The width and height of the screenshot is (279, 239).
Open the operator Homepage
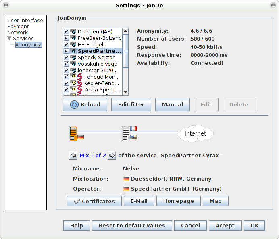(x=179, y=201)
